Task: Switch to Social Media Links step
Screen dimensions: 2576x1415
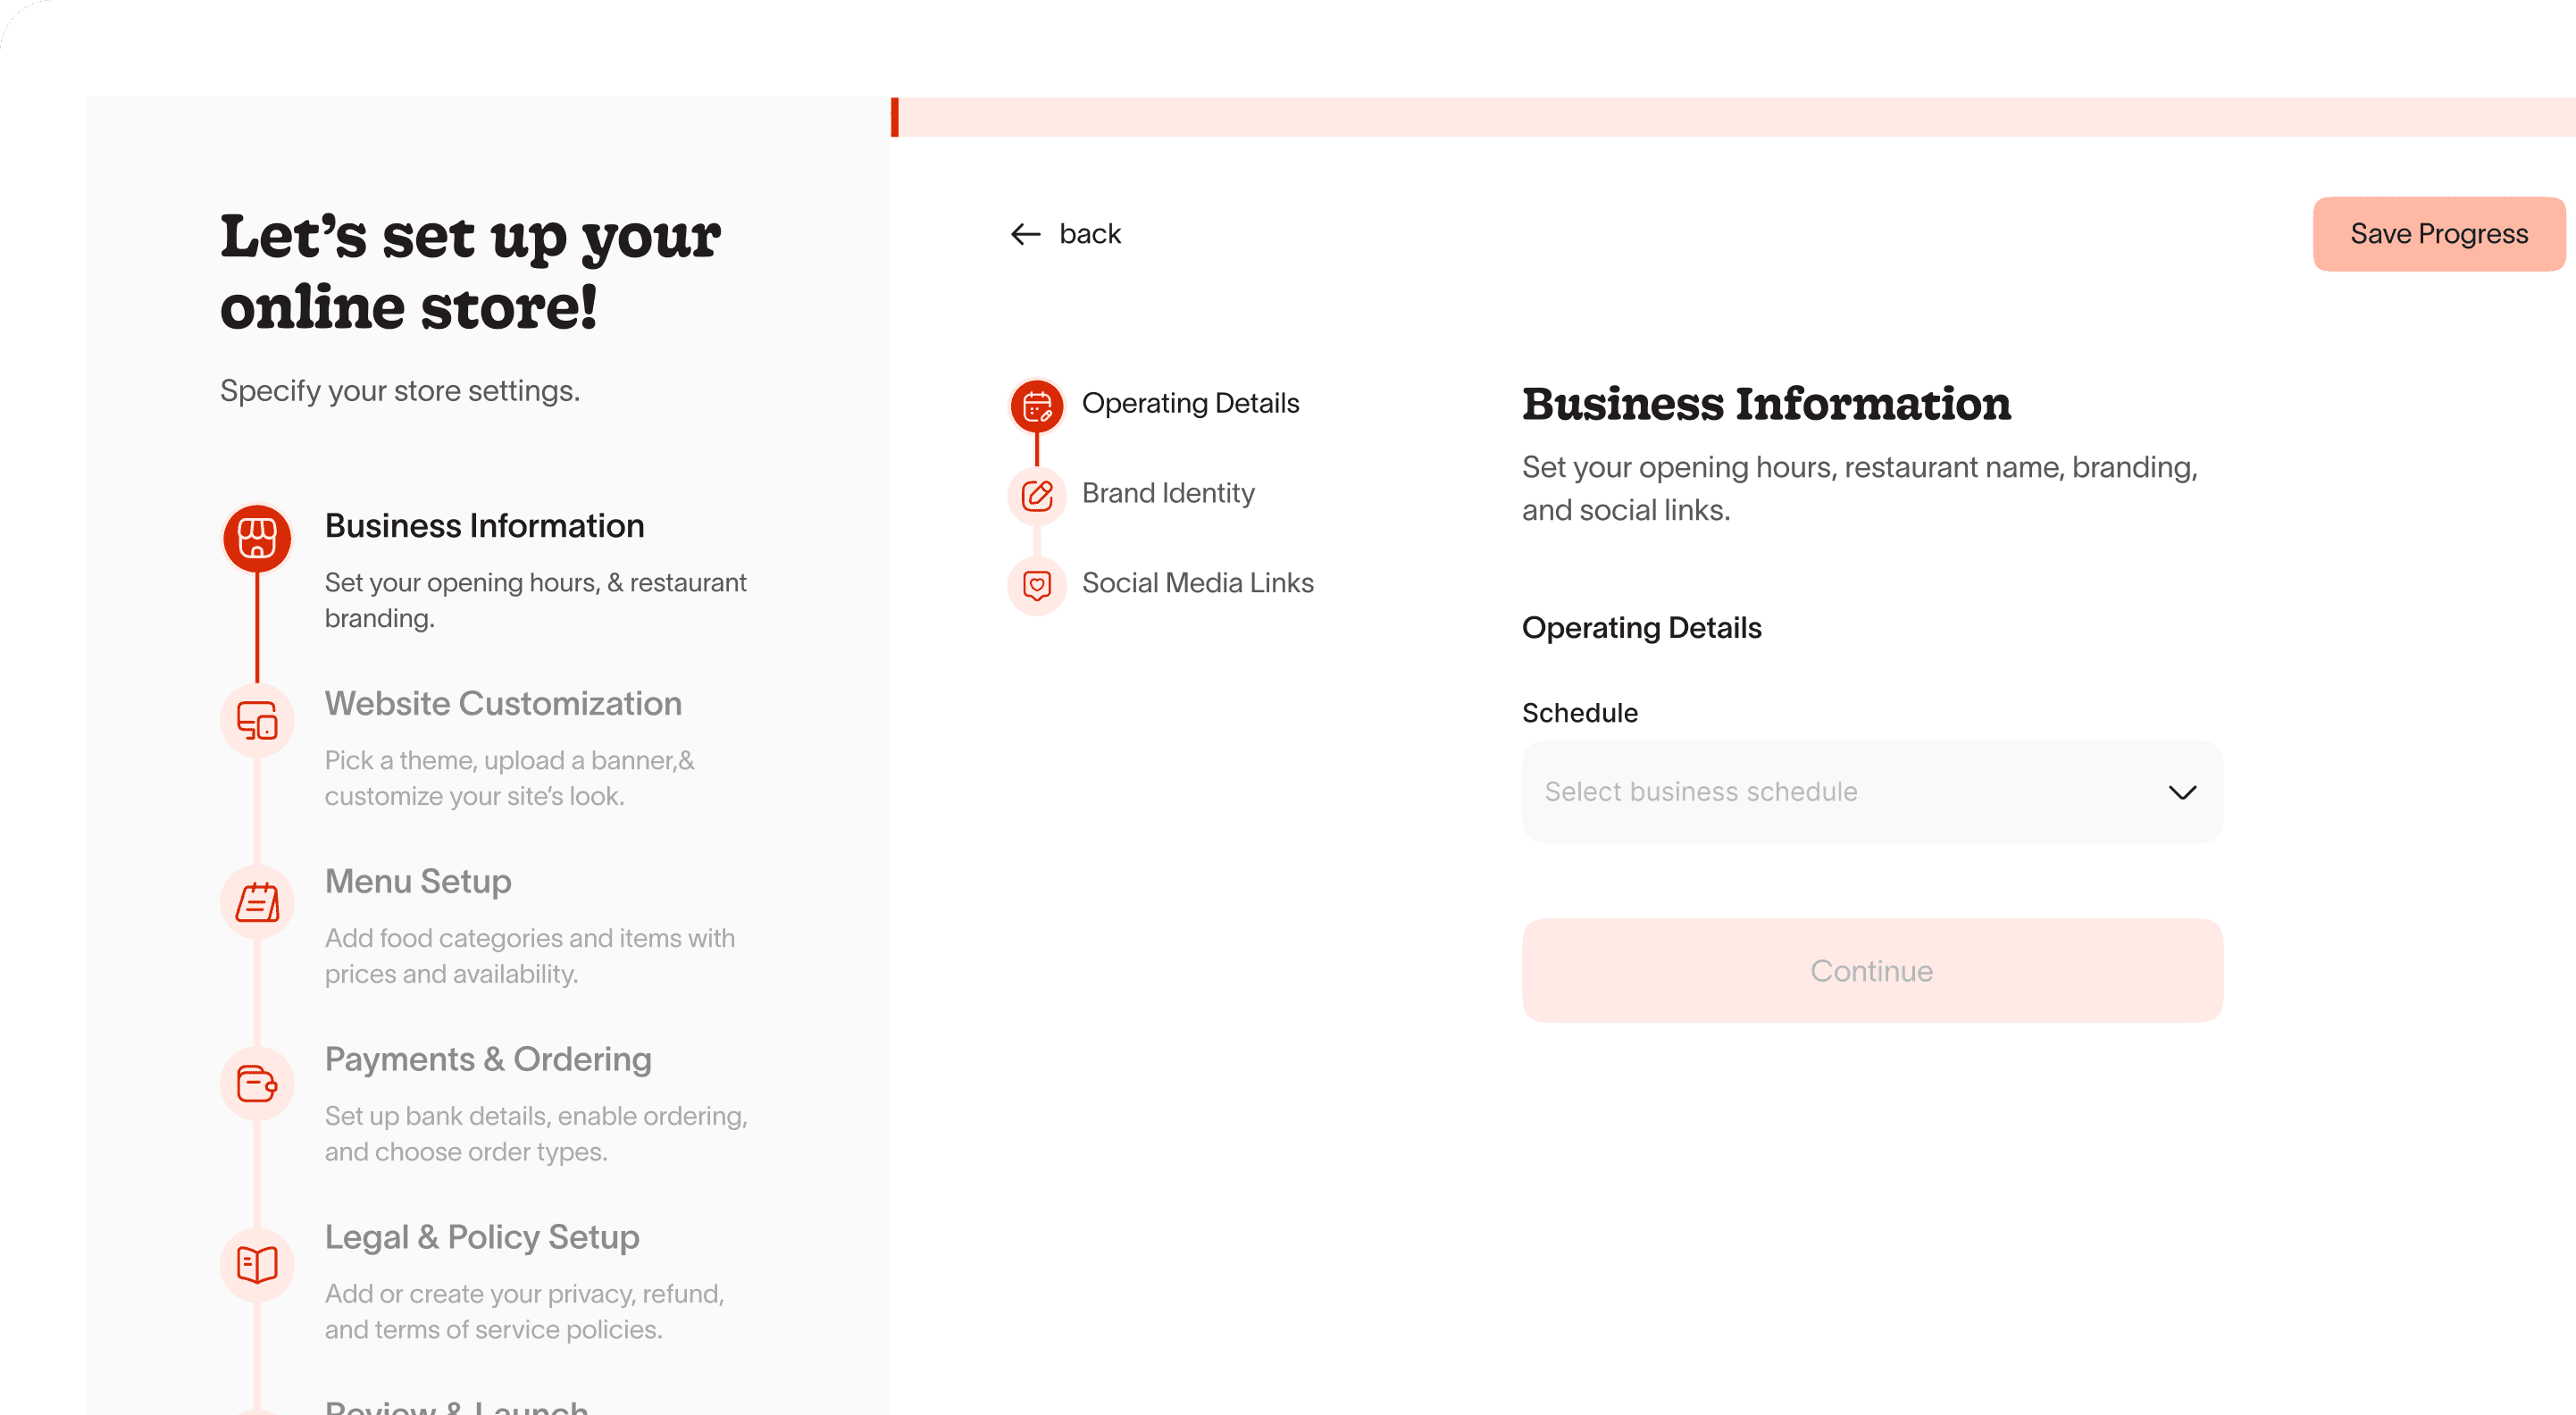Action: [x=1197, y=583]
